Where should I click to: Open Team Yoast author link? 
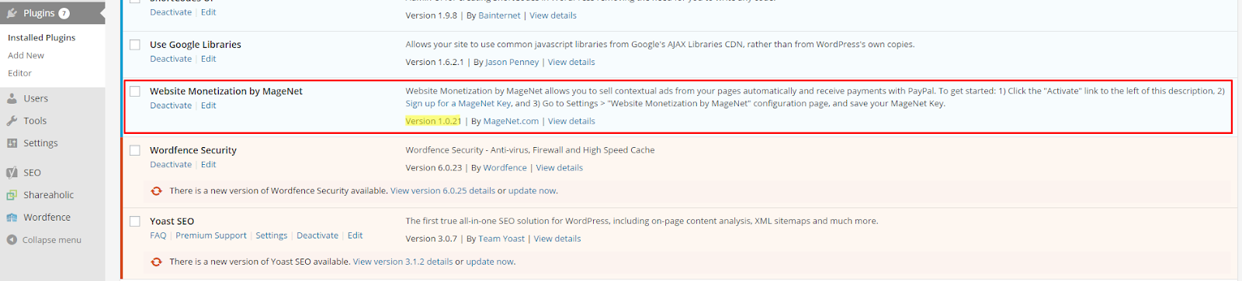coord(501,238)
